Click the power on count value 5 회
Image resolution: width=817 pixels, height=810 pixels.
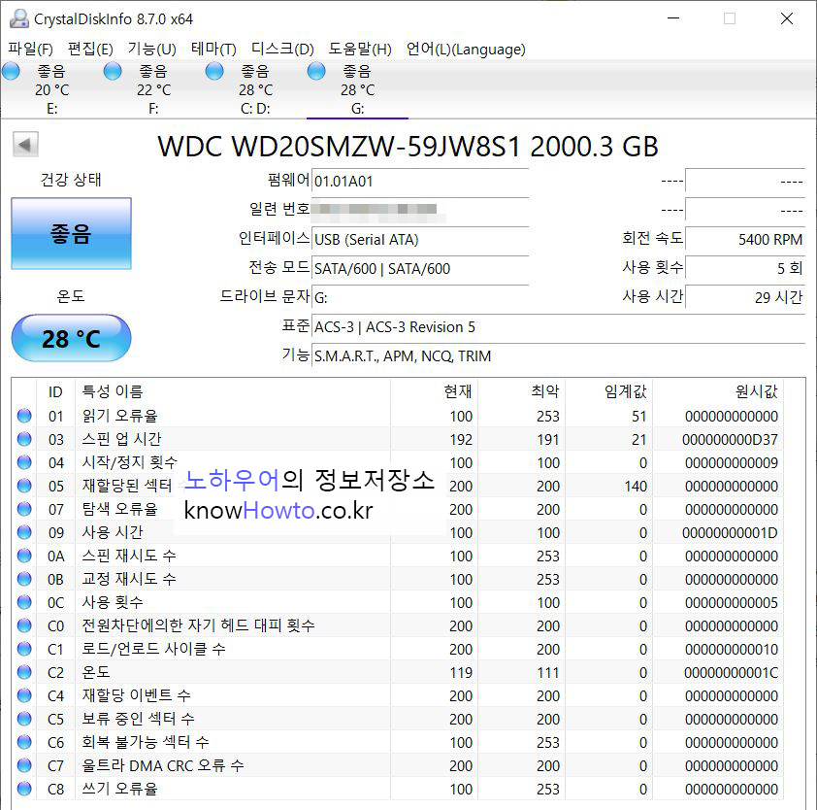pos(745,269)
